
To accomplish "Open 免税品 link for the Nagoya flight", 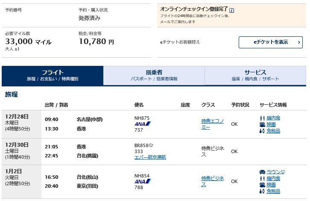I will [273, 131].
